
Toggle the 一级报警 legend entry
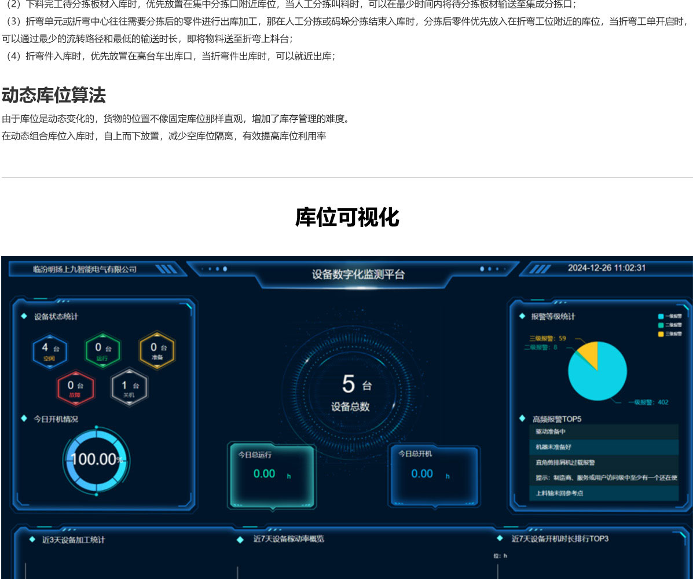[669, 316]
